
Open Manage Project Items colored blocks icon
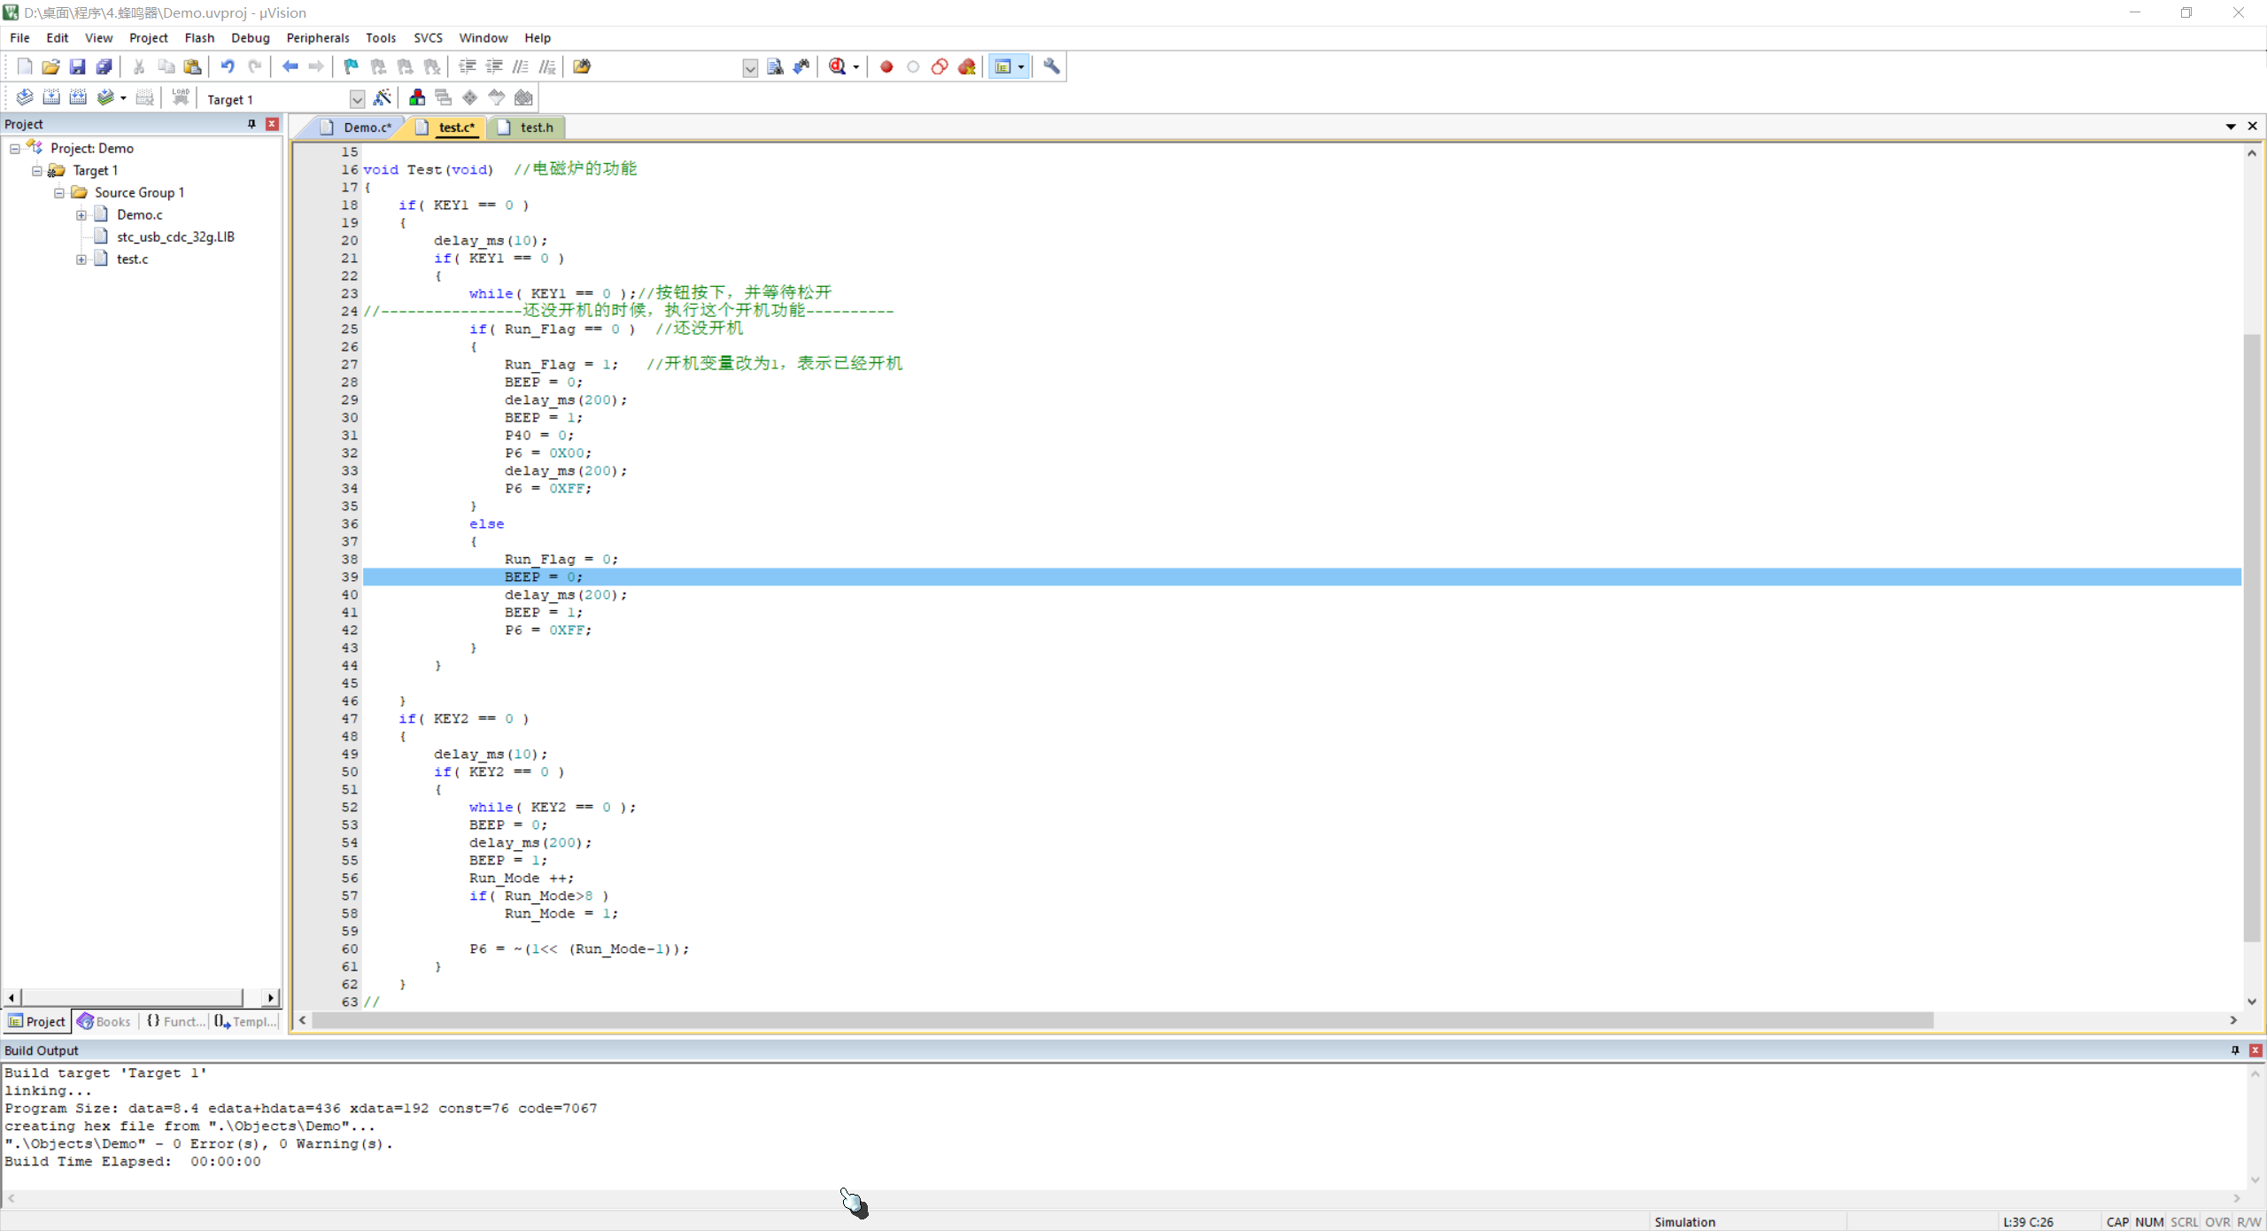click(417, 97)
